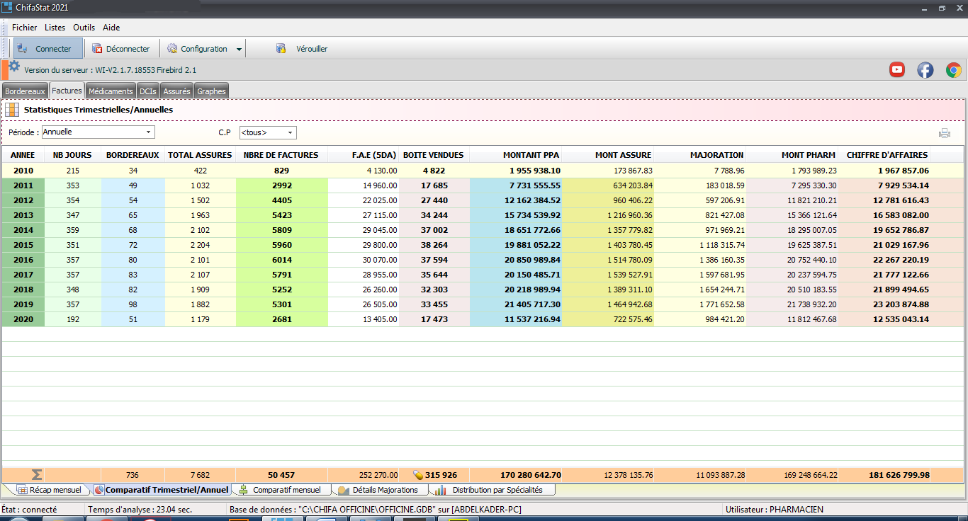Click the server settings gear icon
968x521 pixels.
[x=14, y=67]
